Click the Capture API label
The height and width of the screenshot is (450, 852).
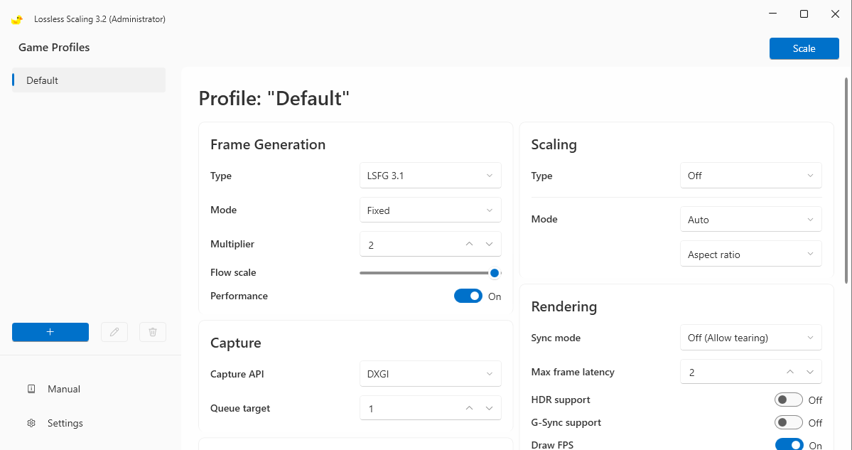coord(237,374)
